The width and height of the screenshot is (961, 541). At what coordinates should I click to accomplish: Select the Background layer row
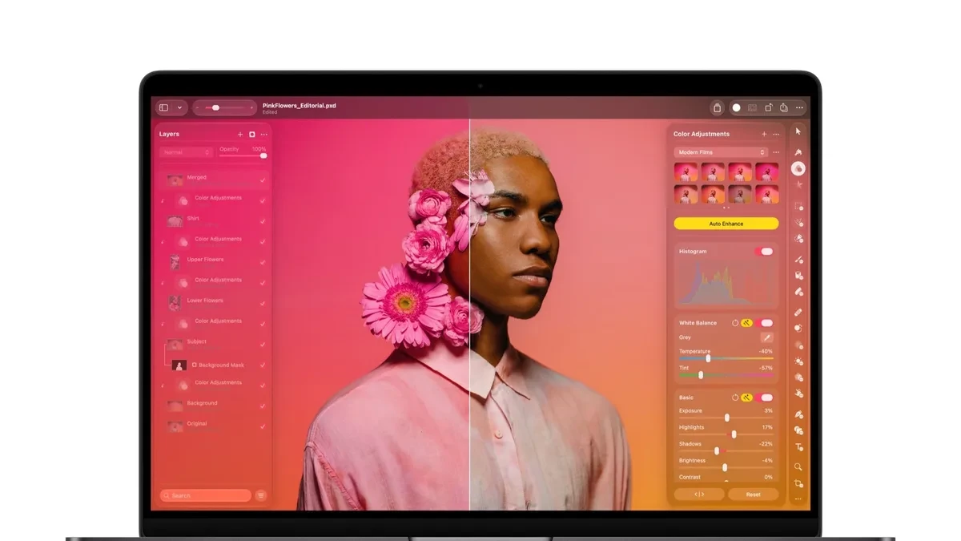point(214,406)
